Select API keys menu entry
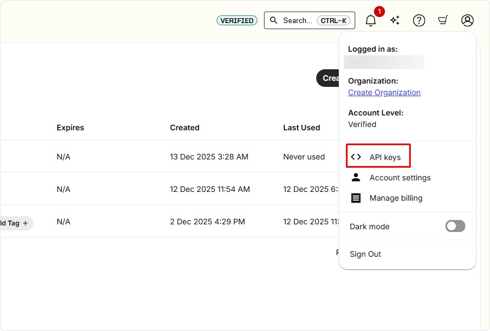This screenshot has width=490, height=331. click(385, 157)
